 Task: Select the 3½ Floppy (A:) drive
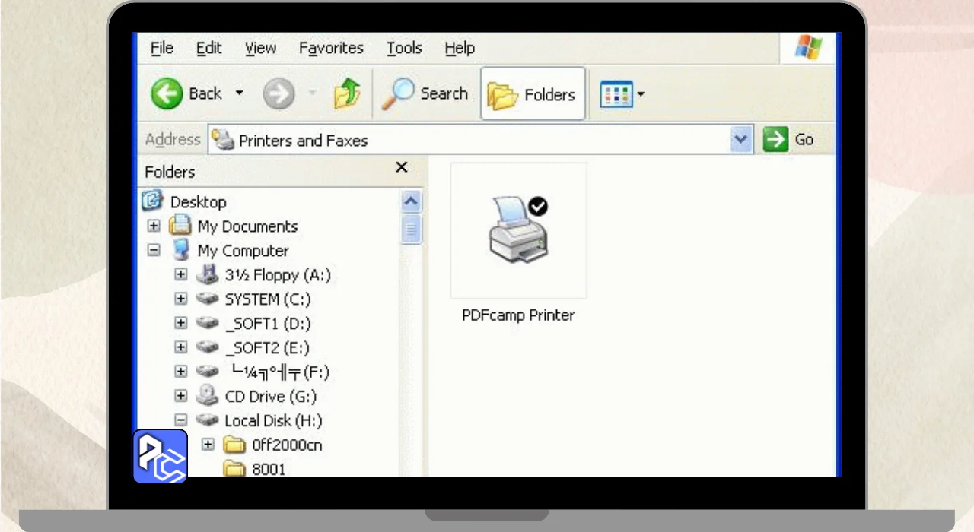tap(277, 275)
